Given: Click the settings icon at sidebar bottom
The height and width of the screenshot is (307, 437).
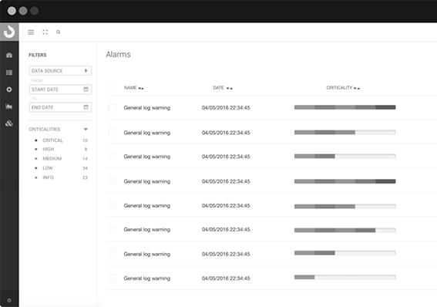Looking at the screenshot, I should [x=9, y=300].
